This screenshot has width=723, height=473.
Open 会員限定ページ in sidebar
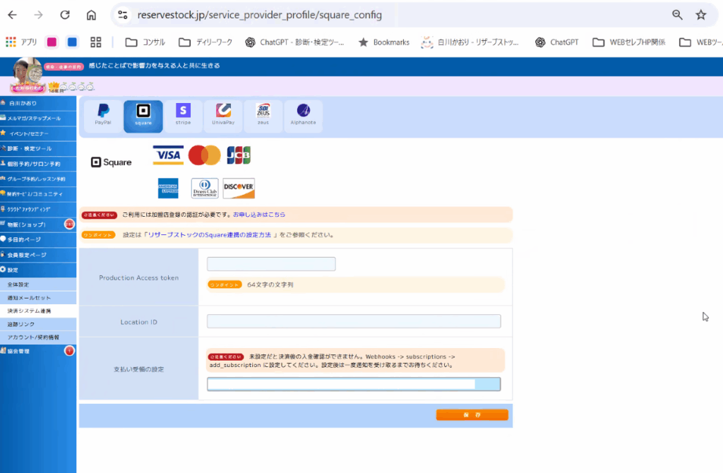click(x=38, y=255)
